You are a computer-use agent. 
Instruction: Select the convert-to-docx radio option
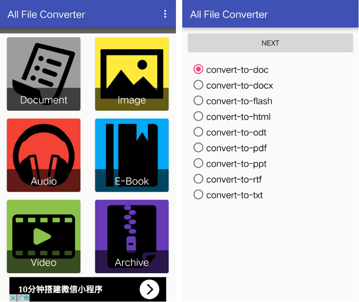point(233,85)
